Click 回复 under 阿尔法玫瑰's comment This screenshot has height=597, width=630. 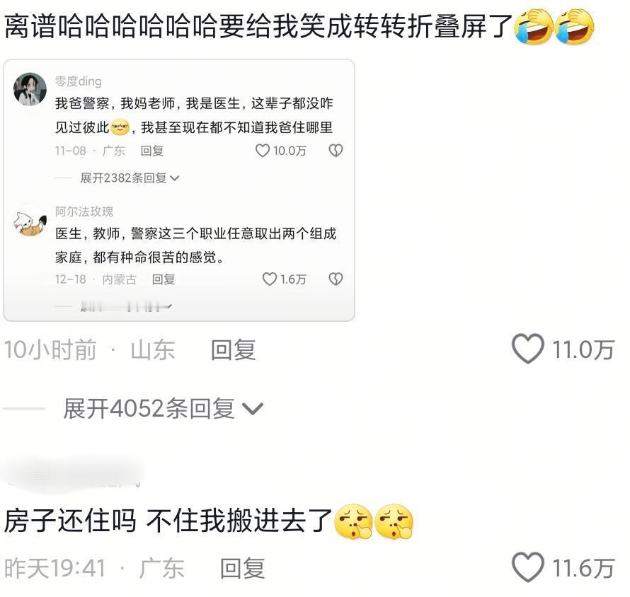click(x=163, y=279)
